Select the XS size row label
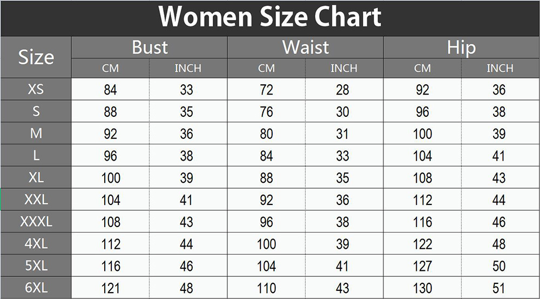Screen dimensions: 540x299 [36, 89]
